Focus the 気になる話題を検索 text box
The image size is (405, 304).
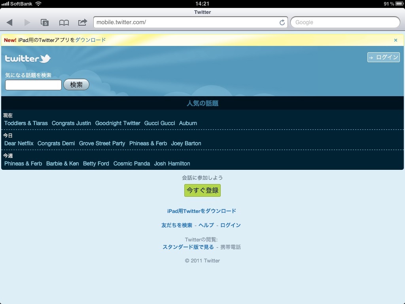(33, 85)
